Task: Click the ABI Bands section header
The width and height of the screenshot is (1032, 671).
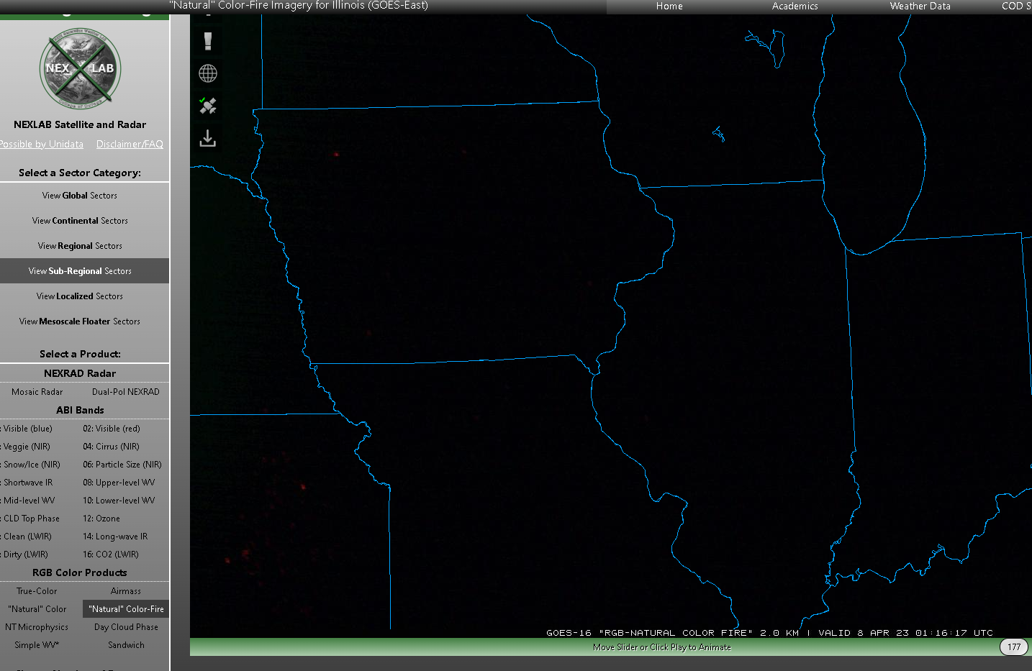Action: [x=80, y=410]
